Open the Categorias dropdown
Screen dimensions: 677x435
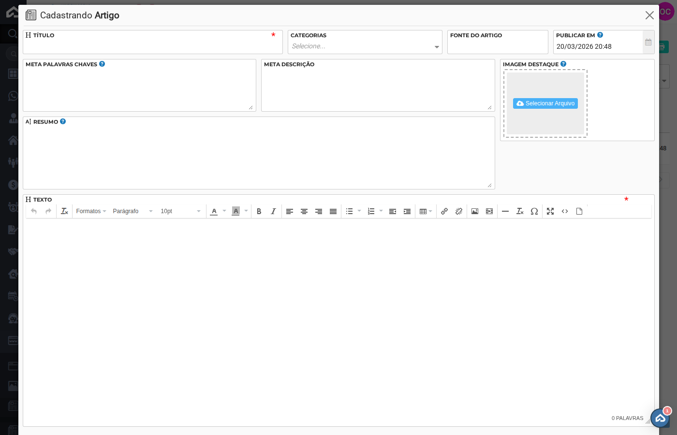[365, 46]
